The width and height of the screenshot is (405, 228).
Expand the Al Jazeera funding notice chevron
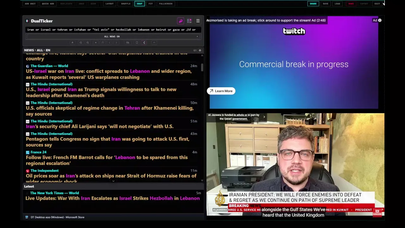[x=264, y=117]
